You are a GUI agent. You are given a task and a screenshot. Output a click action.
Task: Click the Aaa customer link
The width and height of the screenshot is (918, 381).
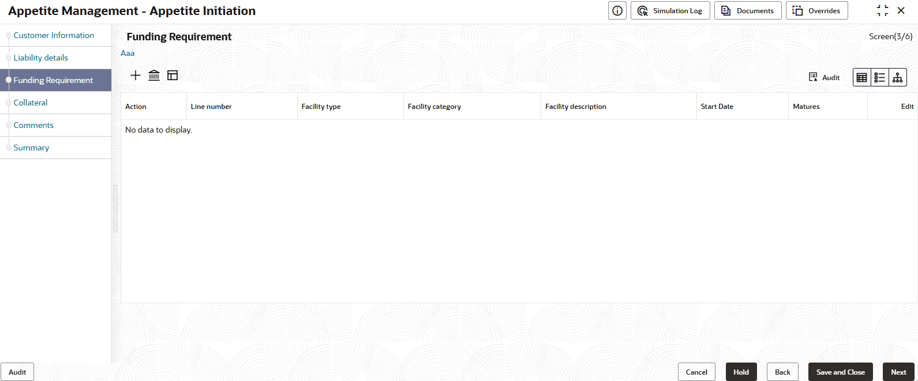(x=128, y=53)
